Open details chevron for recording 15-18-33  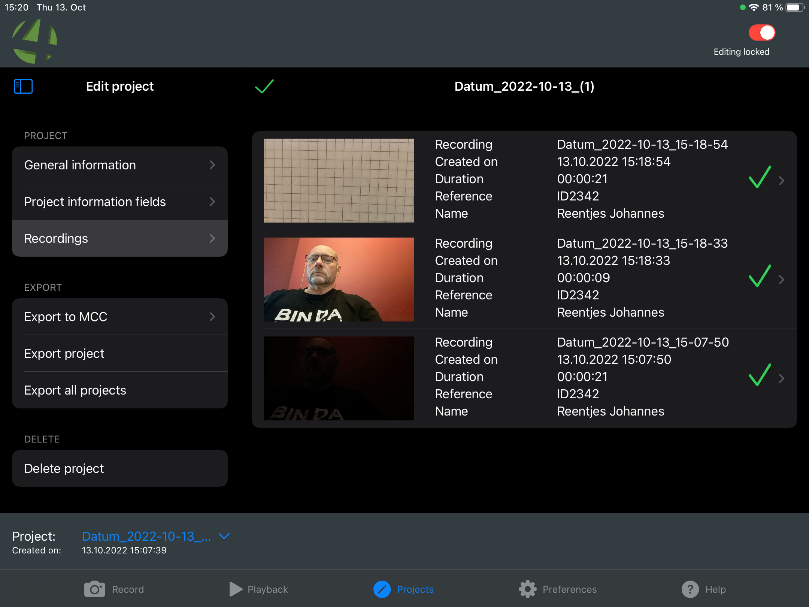pyautogui.click(x=782, y=280)
